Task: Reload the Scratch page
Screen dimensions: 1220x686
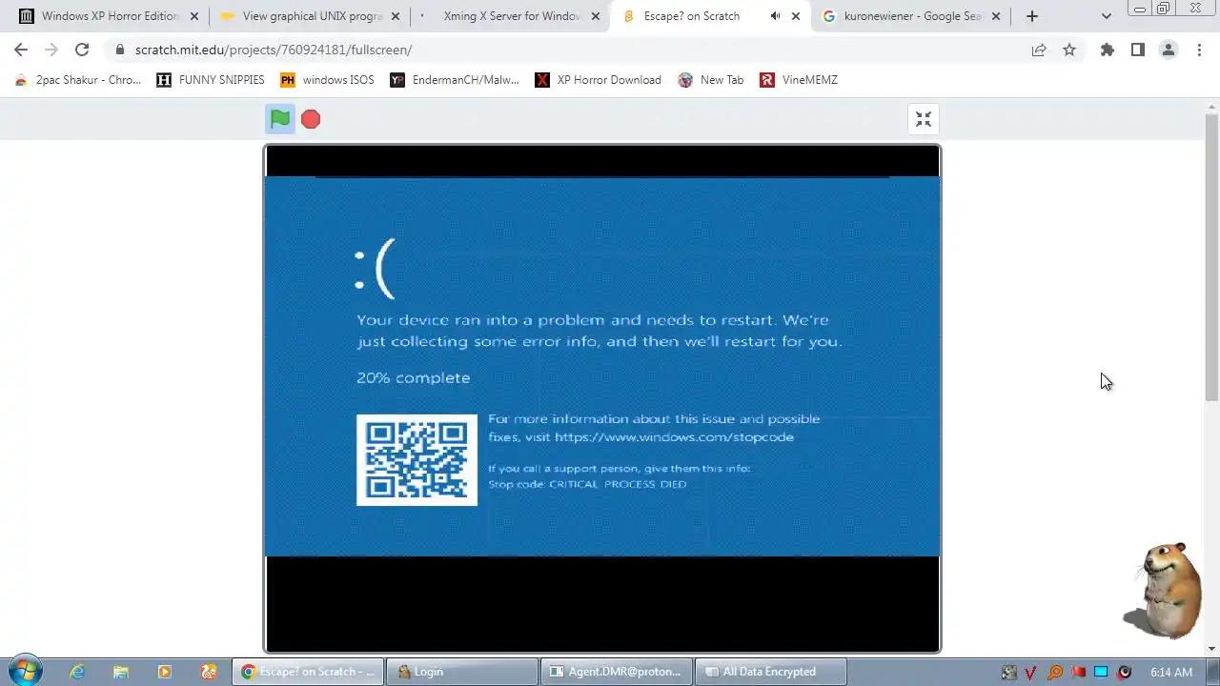Action: click(82, 50)
